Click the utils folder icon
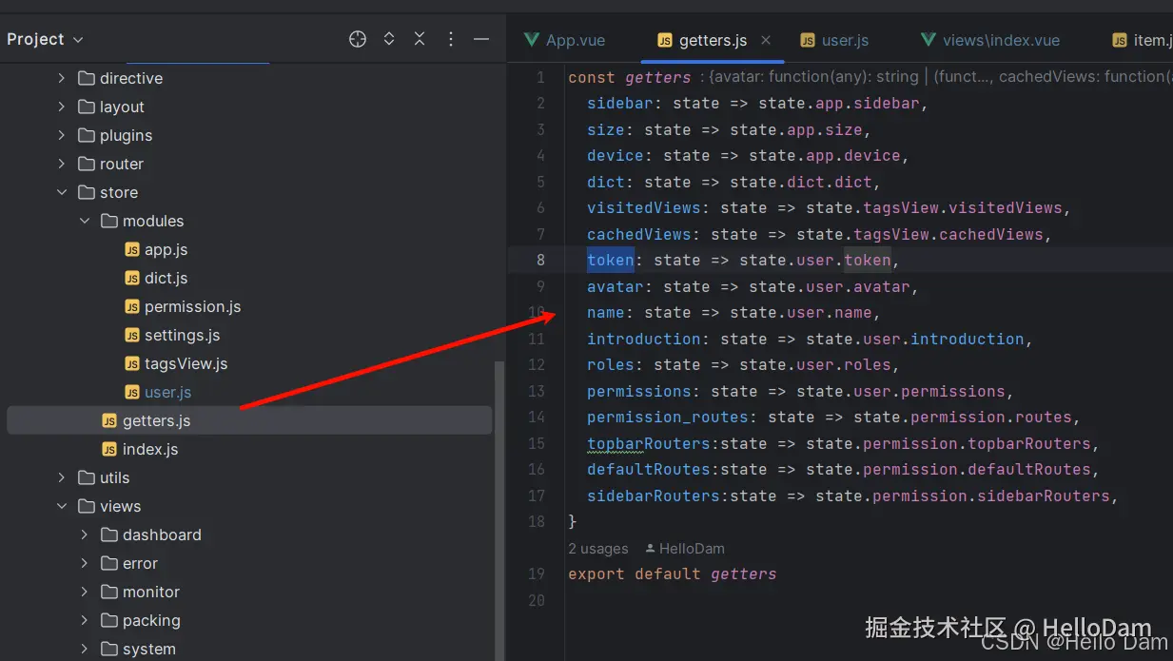Image resolution: width=1173 pixels, height=661 pixels. pyautogui.click(x=87, y=477)
